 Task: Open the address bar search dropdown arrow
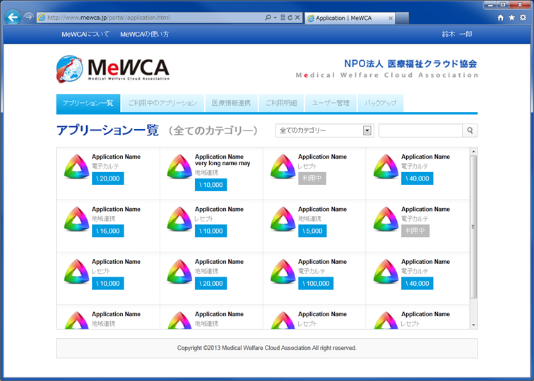[275, 17]
